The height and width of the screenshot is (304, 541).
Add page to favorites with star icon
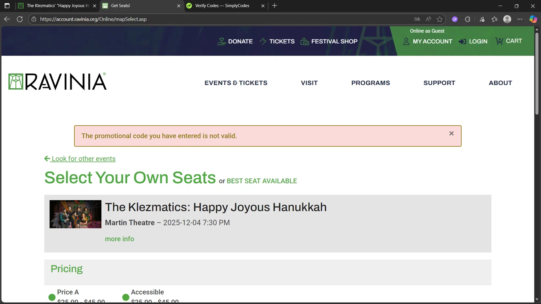point(440,19)
